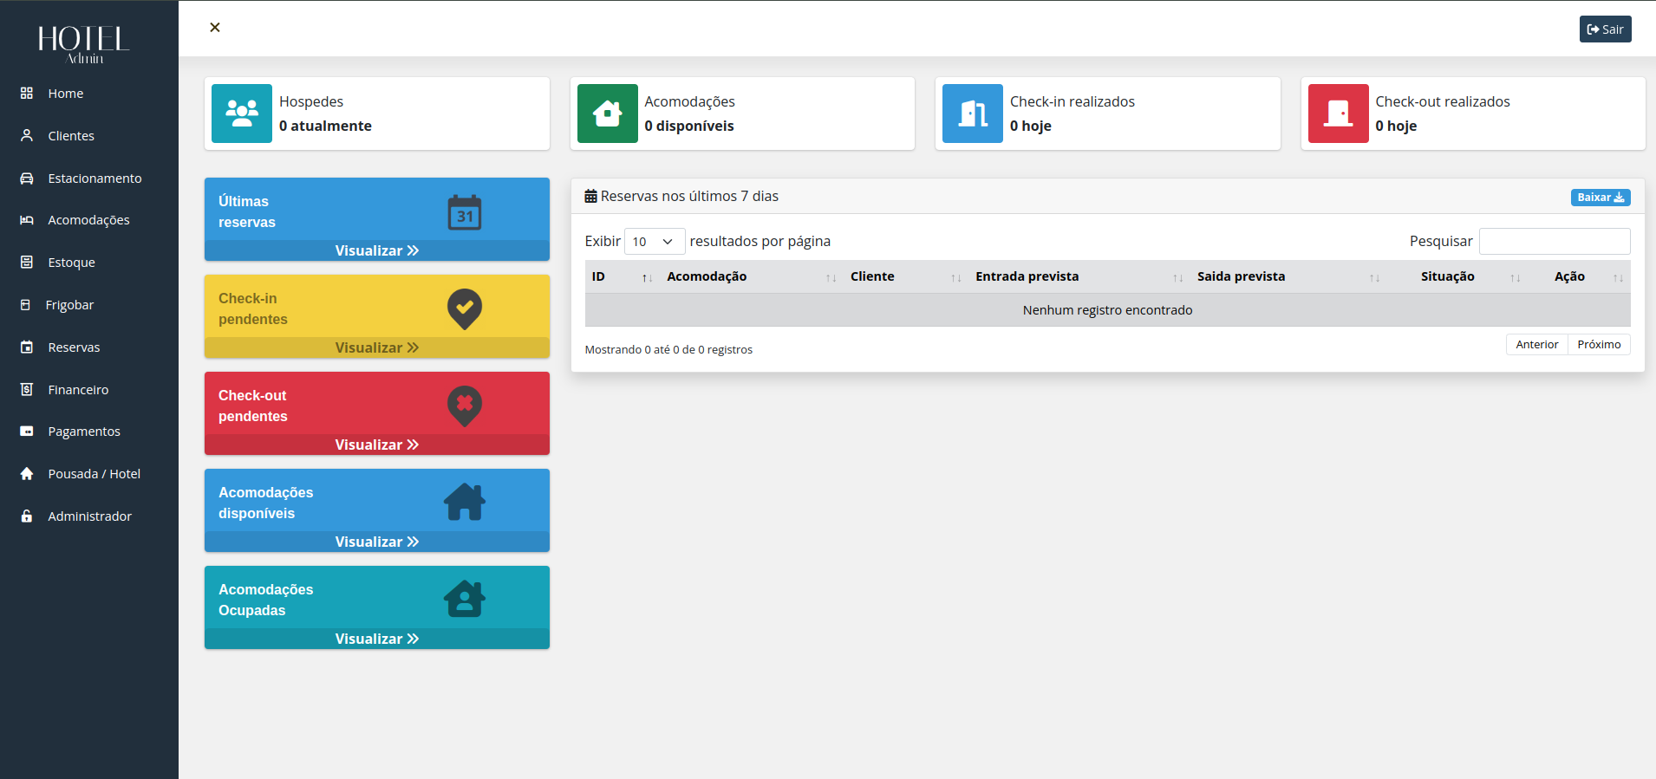
Task: Click the green Acomodações house icon
Action: (607, 114)
